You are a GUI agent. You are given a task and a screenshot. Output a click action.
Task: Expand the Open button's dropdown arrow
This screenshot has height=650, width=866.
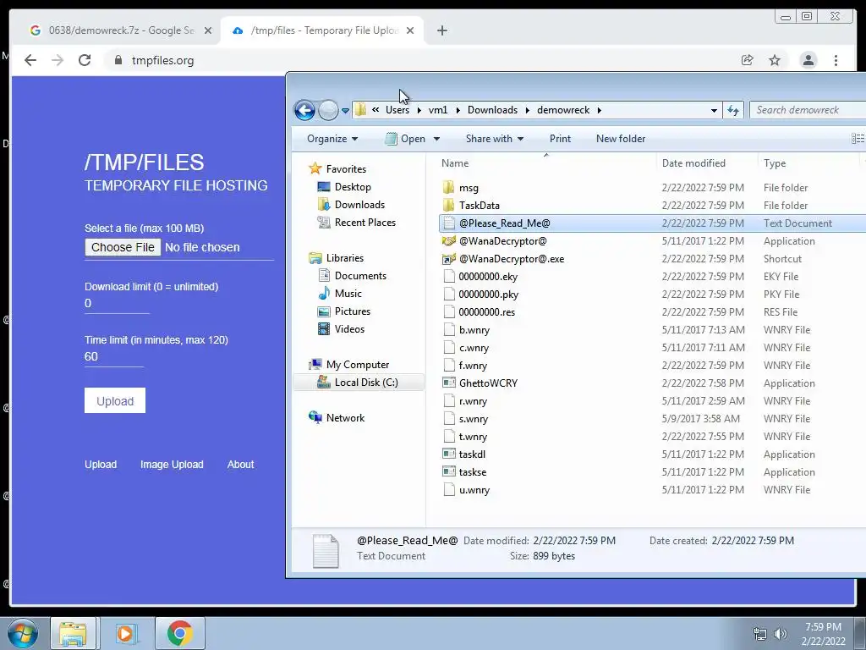coord(436,139)
